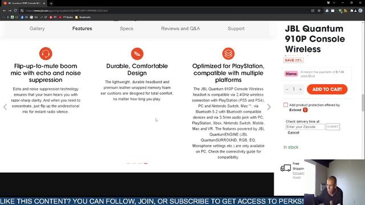
Task: Decrease quantity with minus button
Action: tap(287, 89)
